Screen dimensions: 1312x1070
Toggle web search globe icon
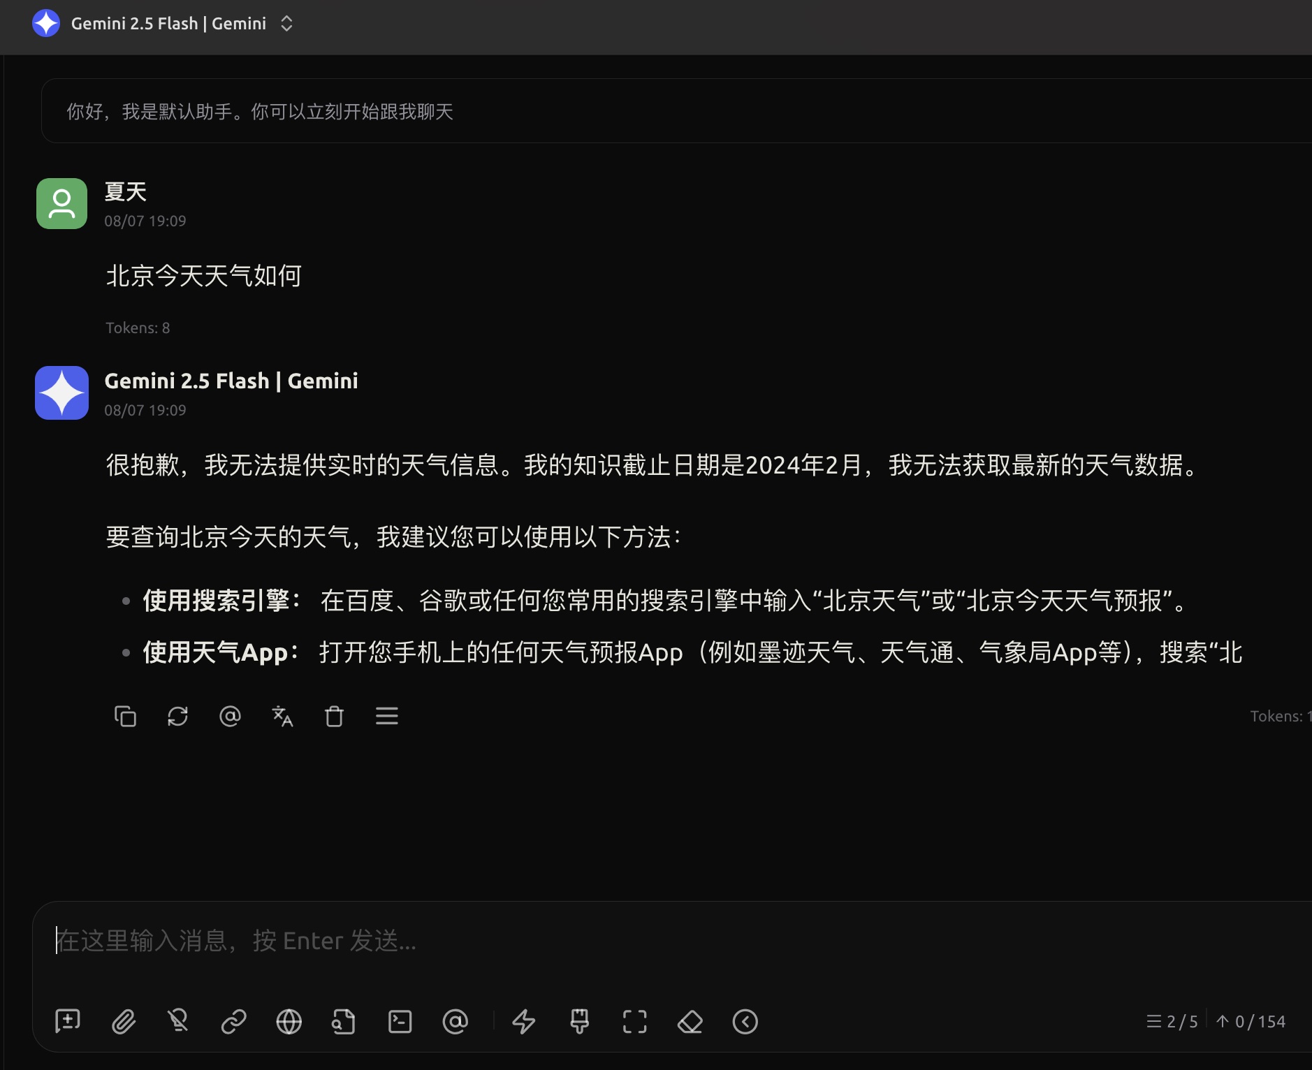(289, 1022)
